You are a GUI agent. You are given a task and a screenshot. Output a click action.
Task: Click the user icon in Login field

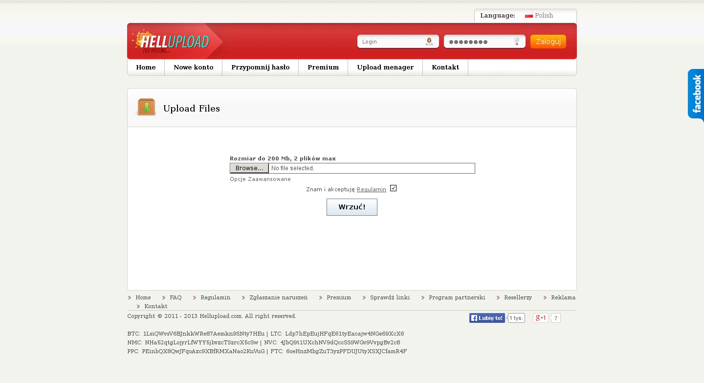[x=429, y=42]
